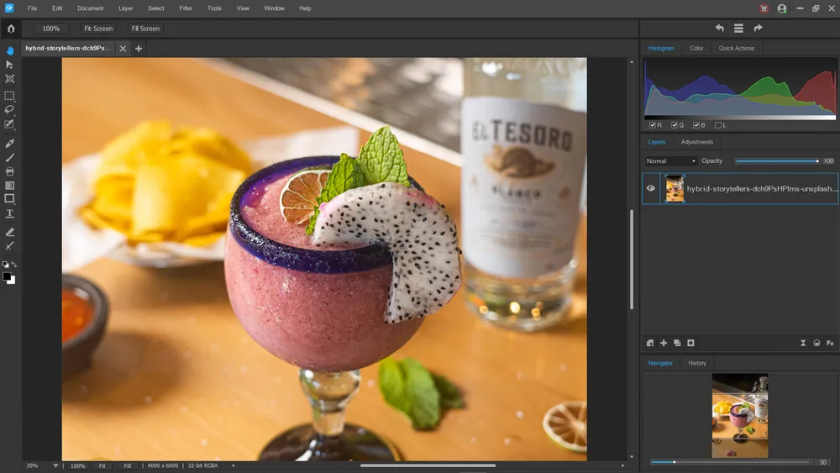This screenshot has height=473, width=840.
Task: Close the hybrid-storytellers document tab
Action: [x=123, y=49]
